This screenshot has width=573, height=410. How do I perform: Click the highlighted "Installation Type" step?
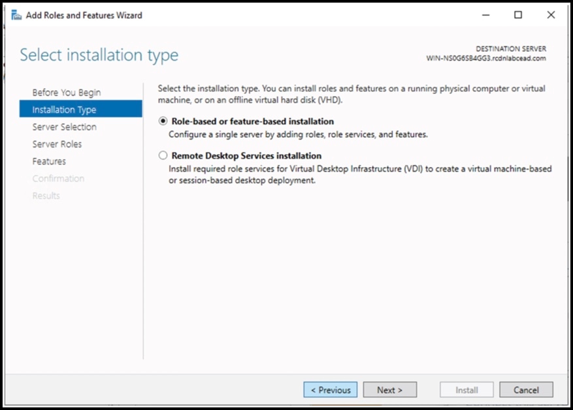(65, 109)
